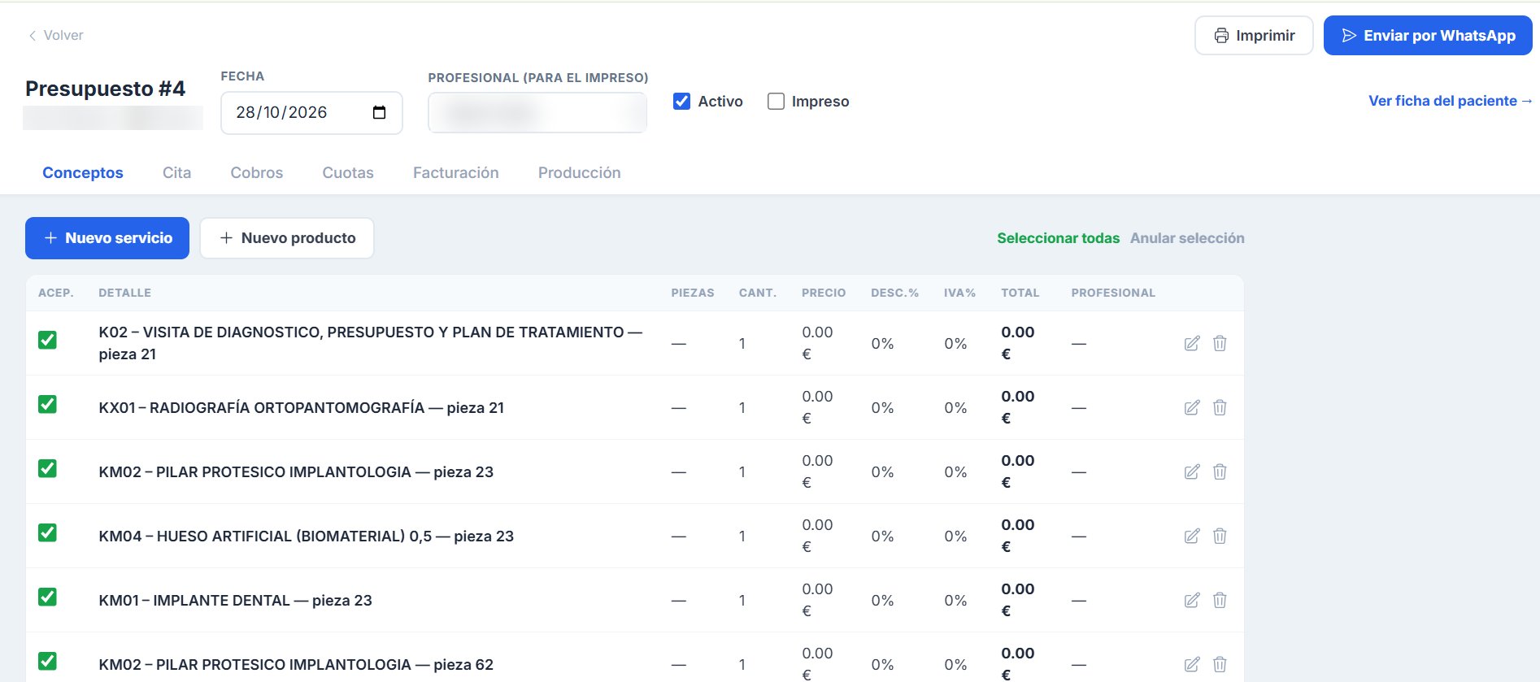Delete the KM04 hueso artificial row

pyautogui.click(x=1220, y=536)
